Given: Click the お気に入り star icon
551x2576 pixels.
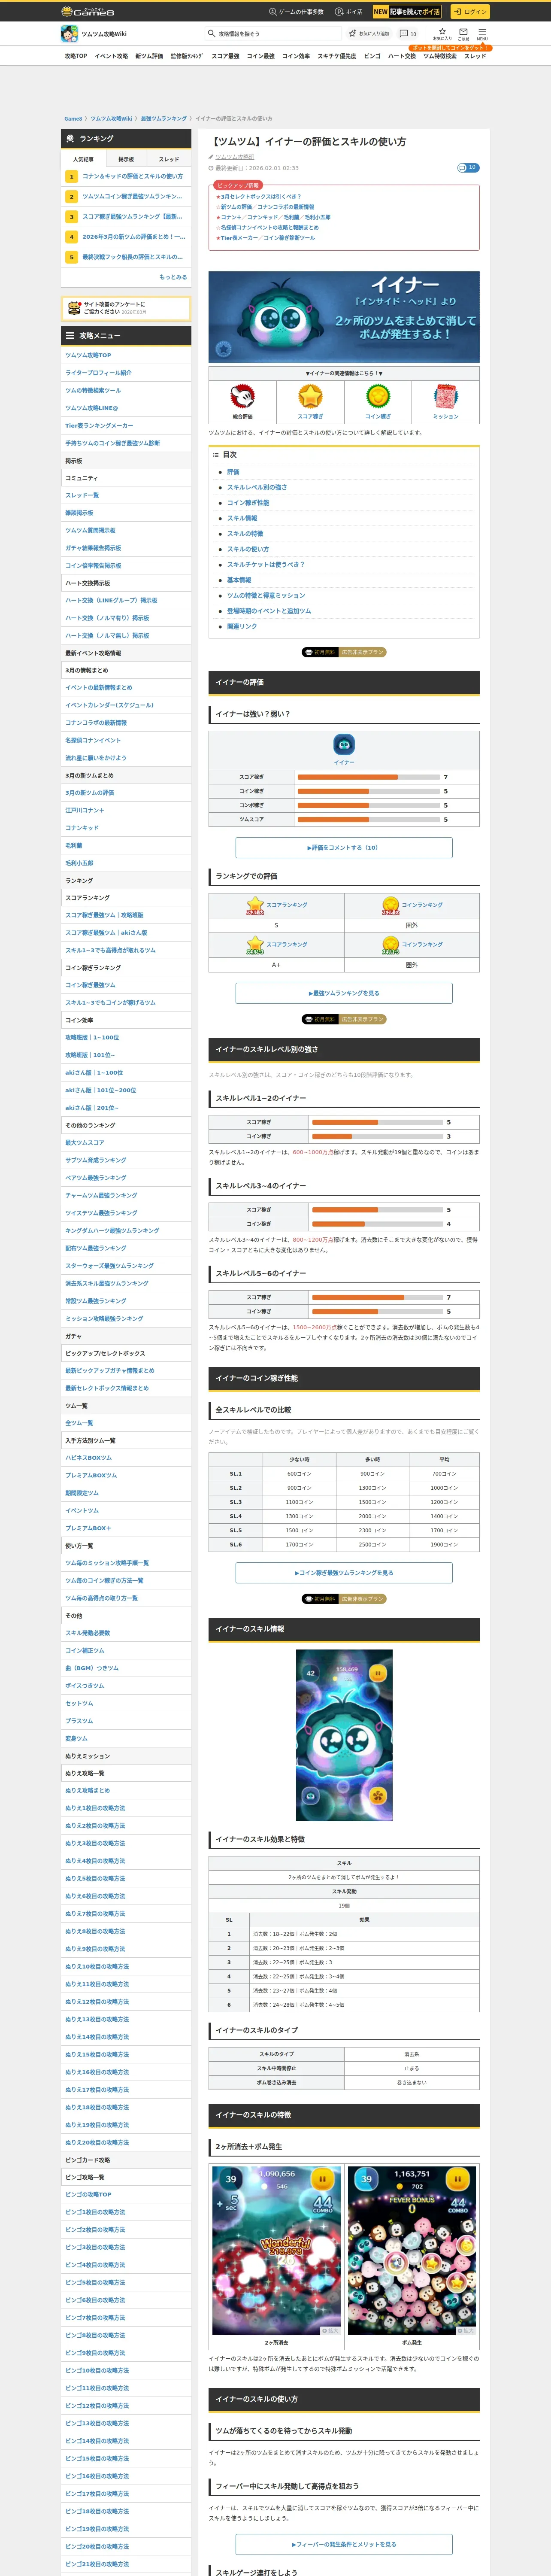Looking at the screenshot, I should (442, 33).
